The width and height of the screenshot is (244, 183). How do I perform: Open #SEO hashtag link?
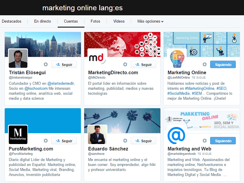221,88
